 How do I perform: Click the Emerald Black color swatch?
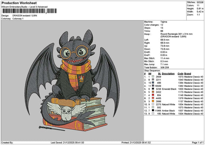click(153, 89)
